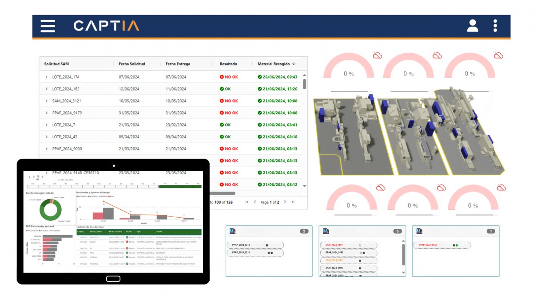533x298 pixels.
Task: Click the machine icon on the card with badge 2
Action: 232,231
